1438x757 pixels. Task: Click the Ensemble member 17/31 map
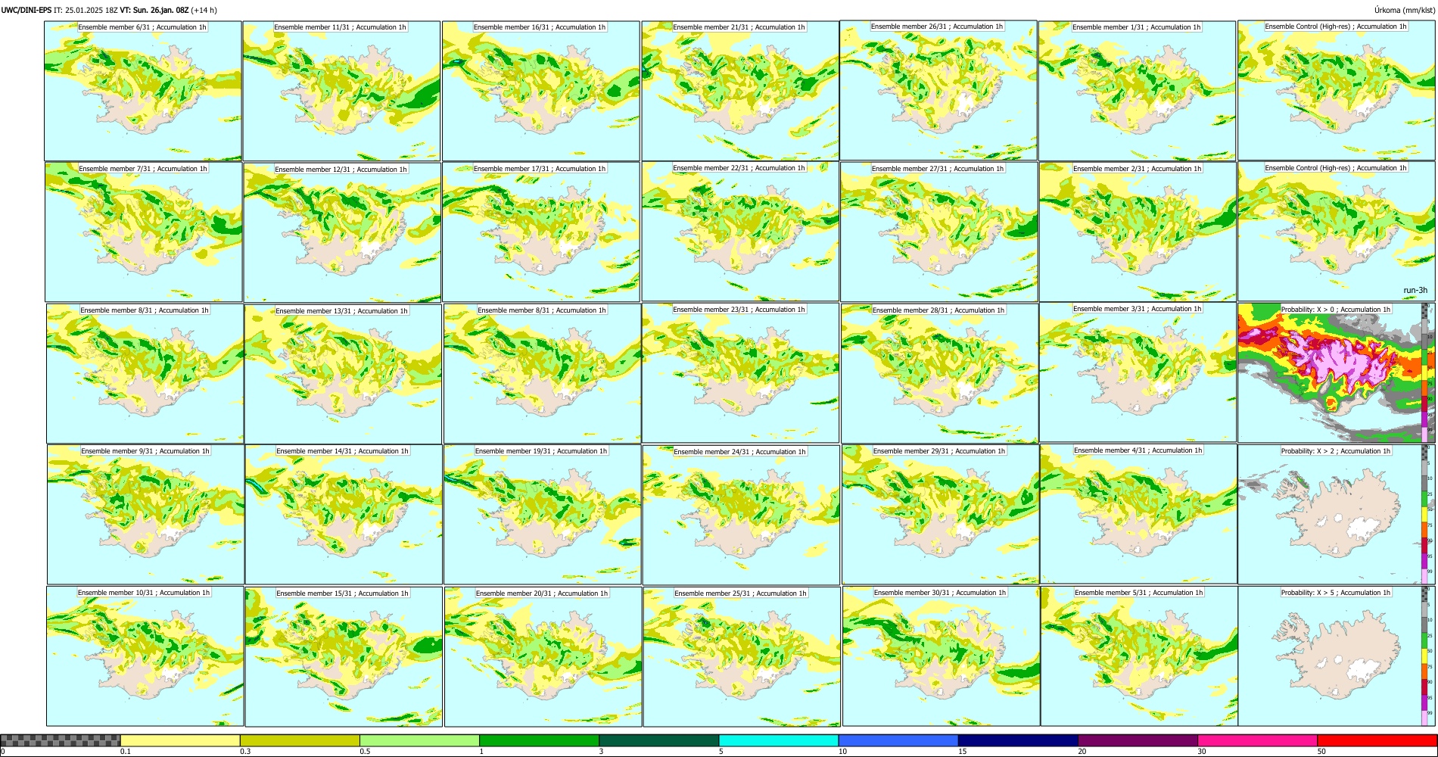pyautogui.click(x=541, y=232)
